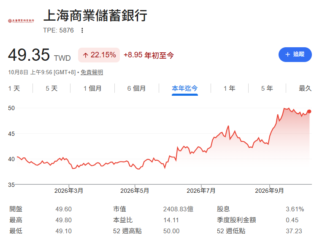The height and width of the screenshot is (240, 314).
Task: Select the 1 個月 range tab
Action: tap(92, 88)
